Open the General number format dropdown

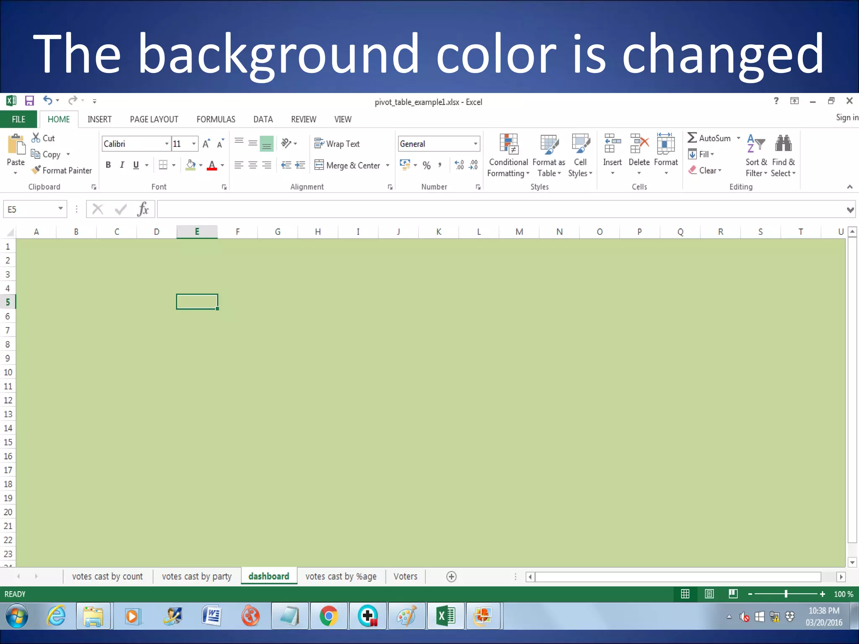coord(476,144)
